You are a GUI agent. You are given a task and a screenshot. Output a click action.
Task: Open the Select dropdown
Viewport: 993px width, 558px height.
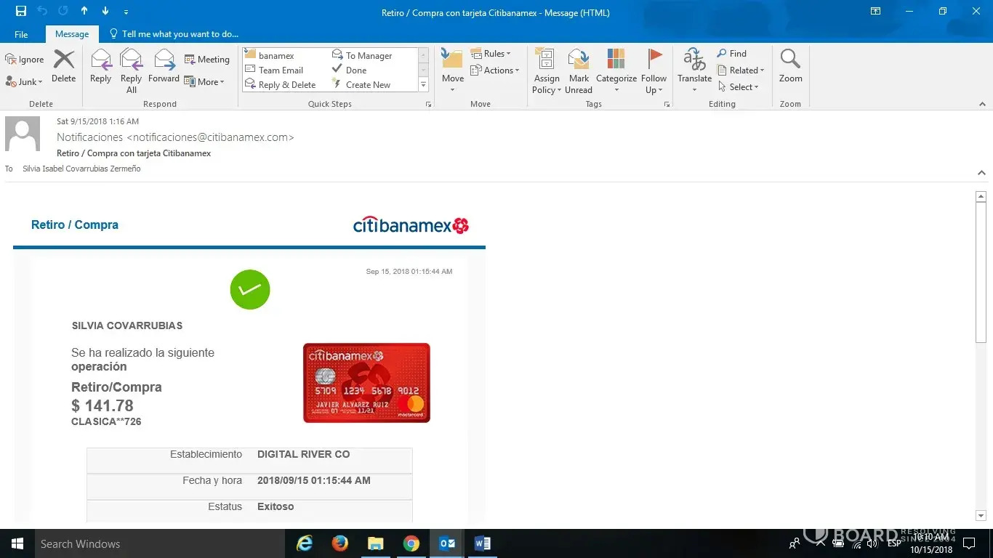(739, 87)
